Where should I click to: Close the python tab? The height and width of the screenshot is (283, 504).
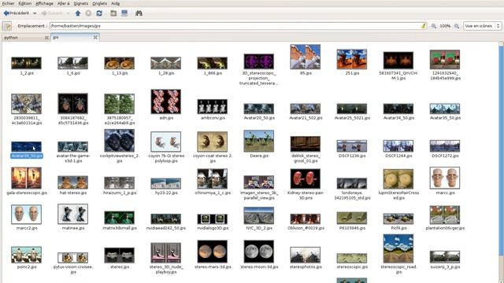pyautogui.click(x=46, y=38)
